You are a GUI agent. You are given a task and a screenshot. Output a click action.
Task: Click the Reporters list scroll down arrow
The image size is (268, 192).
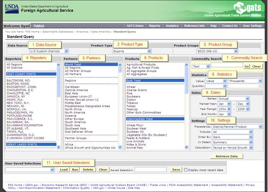point(58,147)
